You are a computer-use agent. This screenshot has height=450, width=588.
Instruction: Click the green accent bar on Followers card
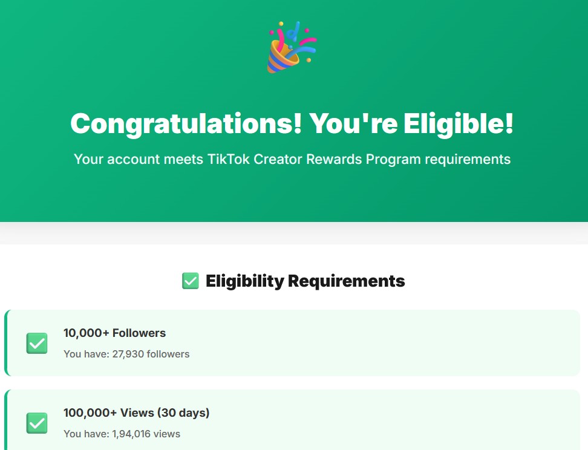tap(6, 343)
